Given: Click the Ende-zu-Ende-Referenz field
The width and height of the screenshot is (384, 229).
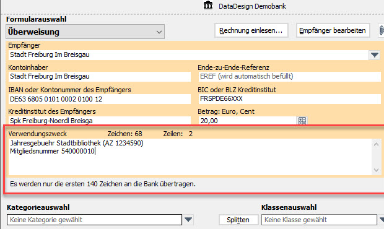Looking at the screenshot, I should pos(289,77).
